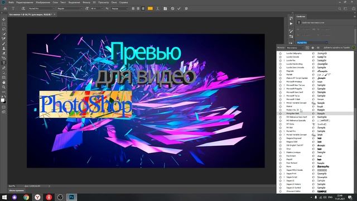Select the Horizontal Type tool
This screenshot has height=201, width=357.
pos(4,63)
